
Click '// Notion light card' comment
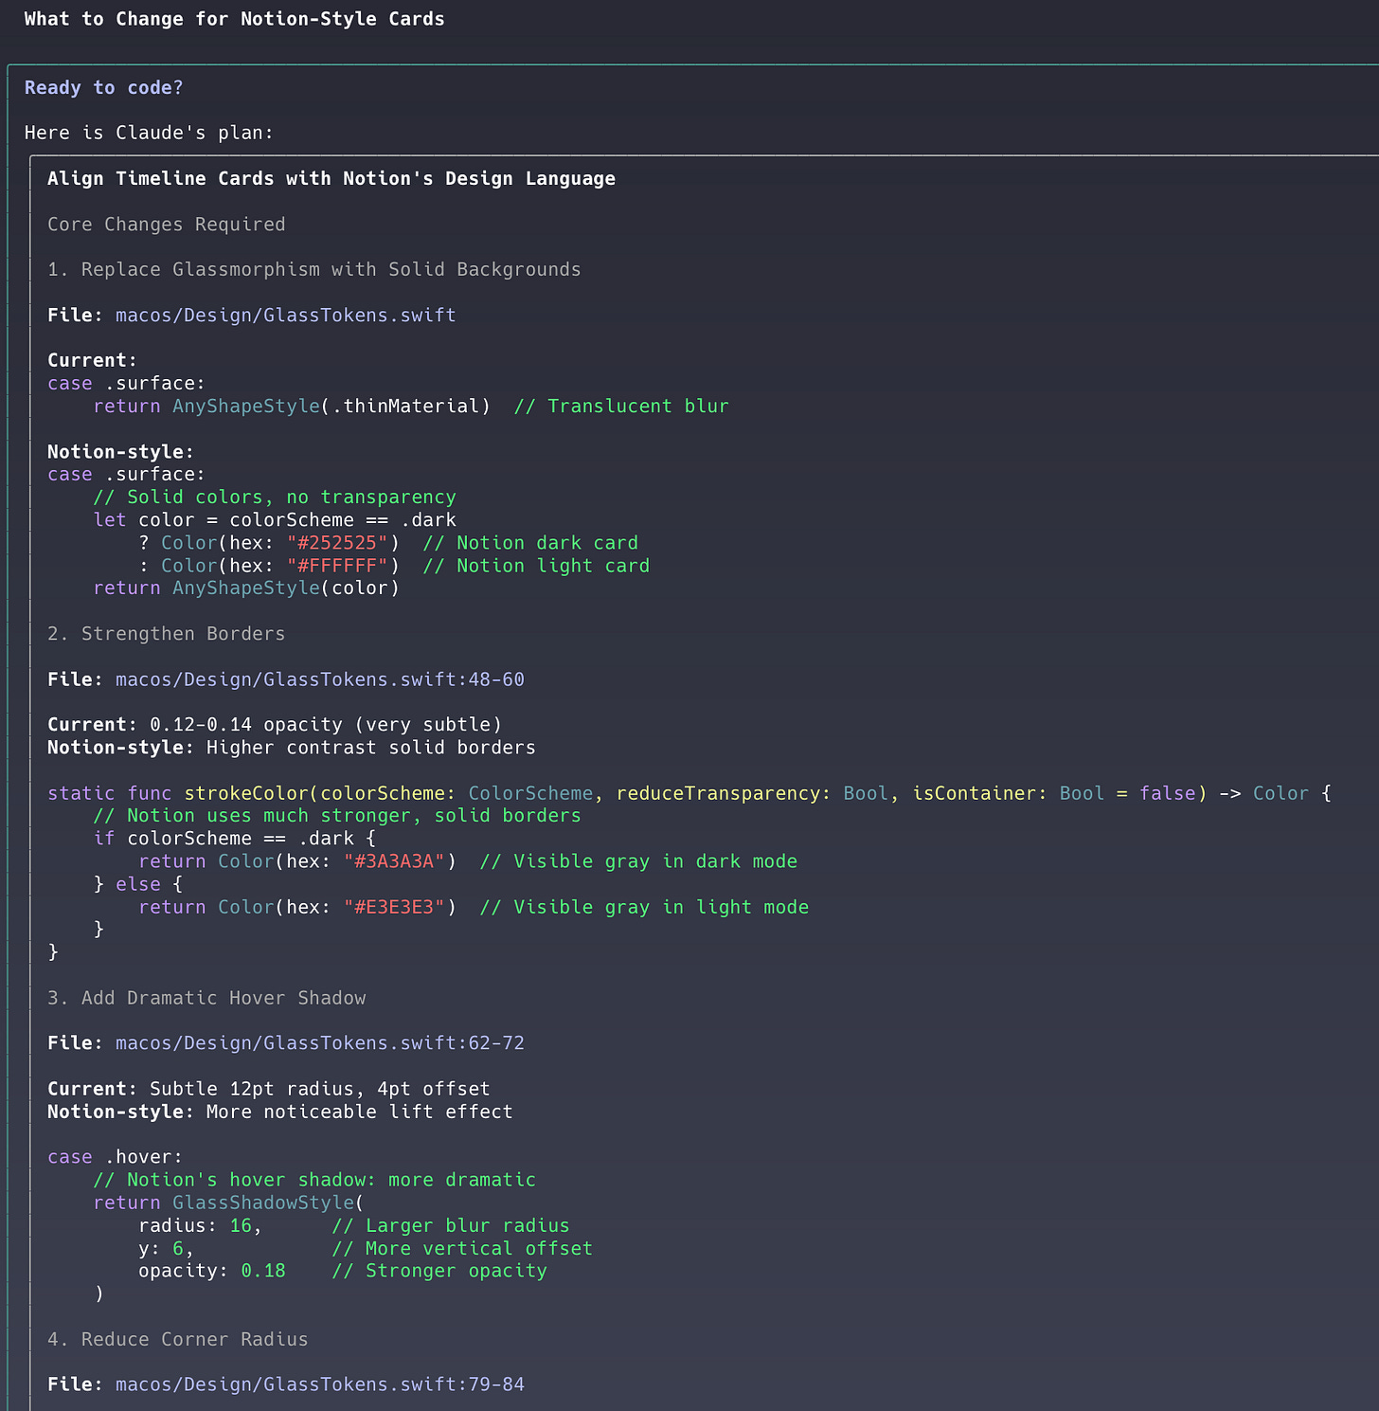click(536, 565)
